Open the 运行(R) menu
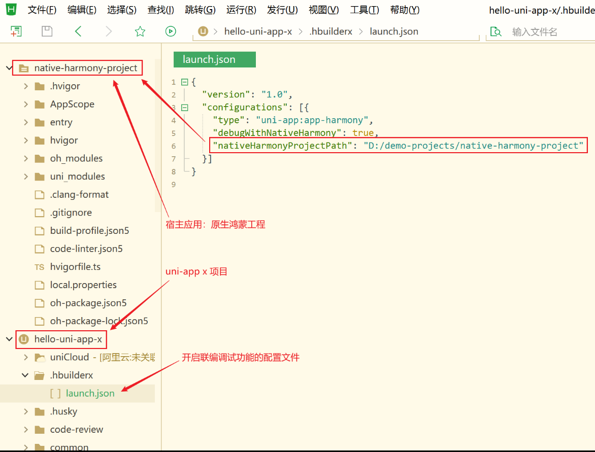The width and height of the screenshot is (595, 452). click(x=241, y=10)
